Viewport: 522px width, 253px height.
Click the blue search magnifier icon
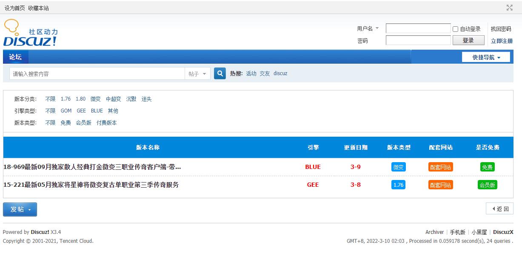pos(220,73)
